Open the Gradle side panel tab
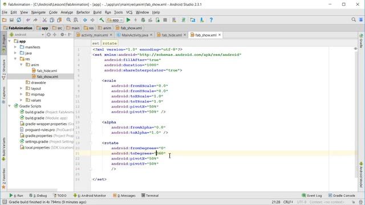The height and width of the screenshot is (205, 365). 361,41
